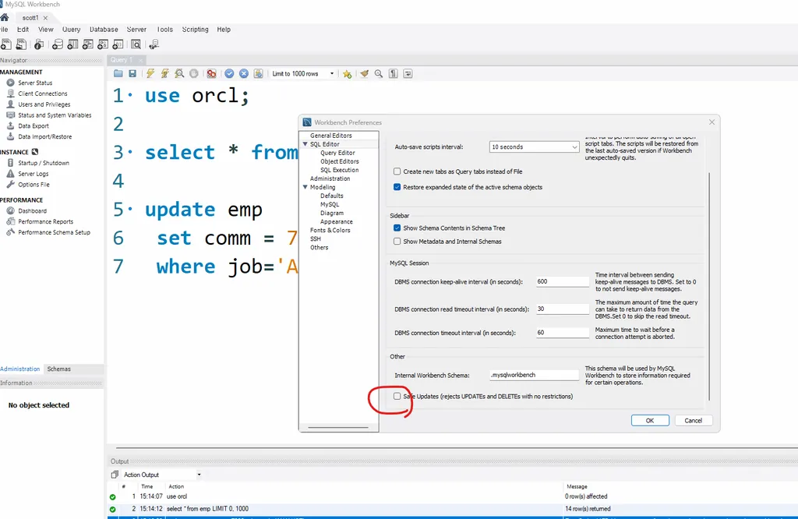Viewport: 798px width, 519px height.
Task: Open Users and Privileges in Navigator
Action: tap(44, 104)
